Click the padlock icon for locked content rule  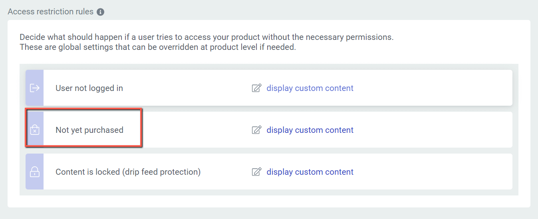pyautogui.click(x=35, y=172)
